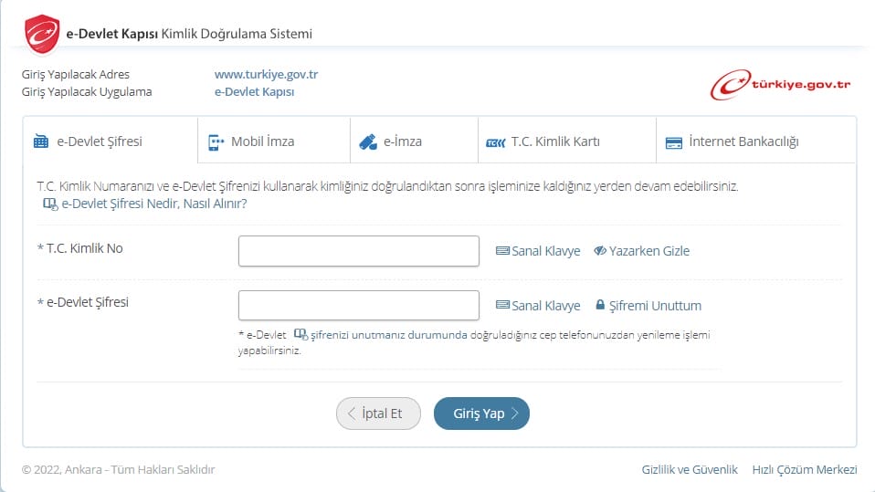875x492 pixels.
Task: Click the e-İmza pen-drive icon
Action: click(368, 141)
